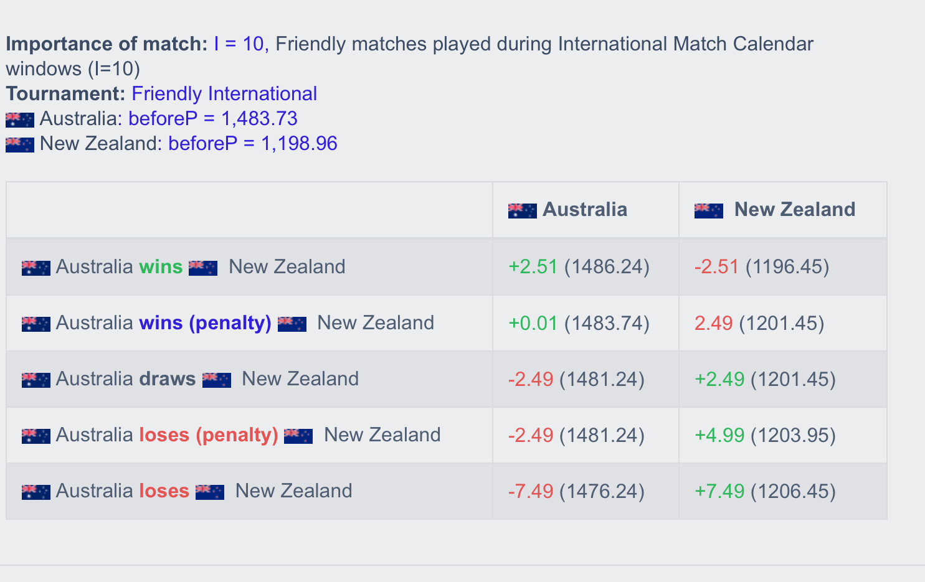
Task: Click New Zealand 'beforeP = 1,198.96' link
Action: click(x=253, y=144)
